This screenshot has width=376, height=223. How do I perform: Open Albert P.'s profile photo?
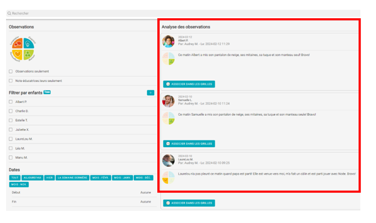pos(168,41)
